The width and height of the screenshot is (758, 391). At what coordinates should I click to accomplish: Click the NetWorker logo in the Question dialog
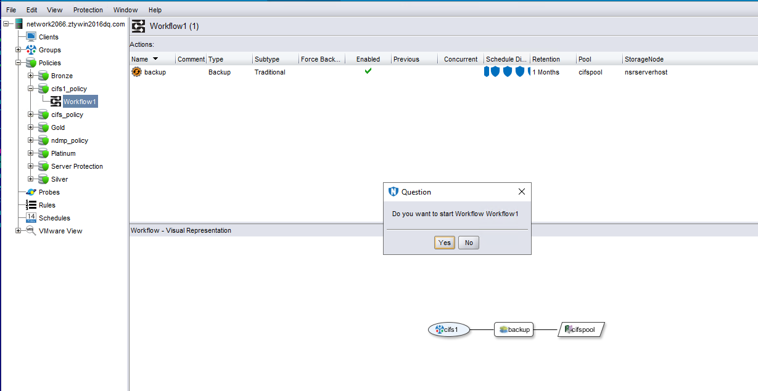point(393,191)
